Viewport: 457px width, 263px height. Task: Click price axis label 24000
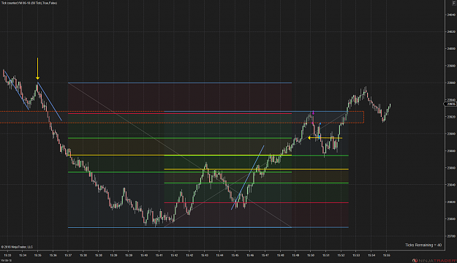[x=451, y=49]
